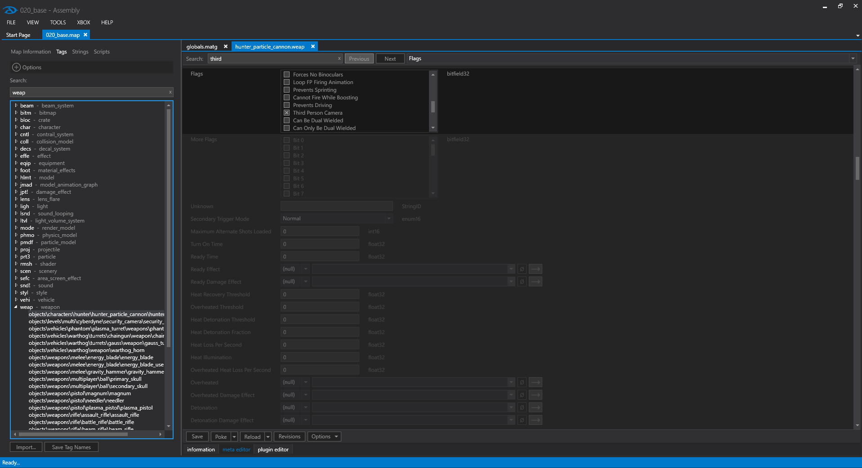This screenshot has width=862, height=468.
Task: Open the FILE menu
Action: pos(11,22)
